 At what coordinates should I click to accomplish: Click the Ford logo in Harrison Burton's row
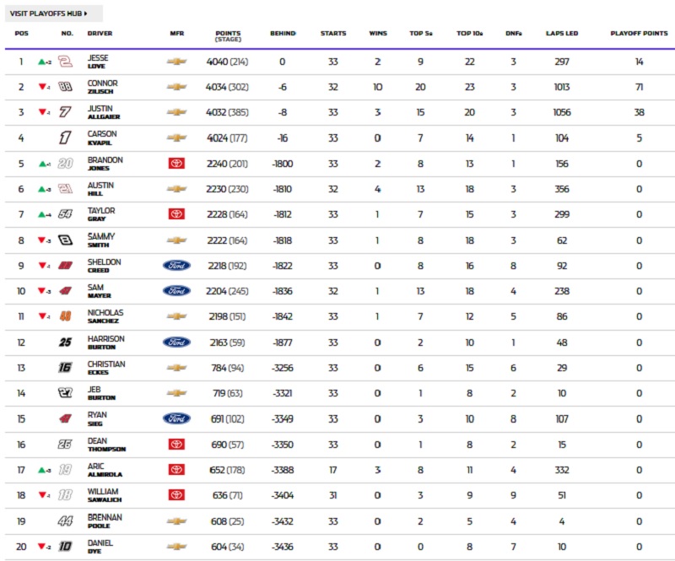[176, 343]
